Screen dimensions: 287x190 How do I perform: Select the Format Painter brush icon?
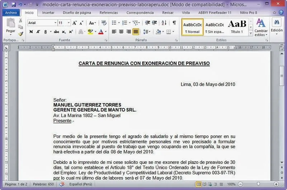click(20, 34)
